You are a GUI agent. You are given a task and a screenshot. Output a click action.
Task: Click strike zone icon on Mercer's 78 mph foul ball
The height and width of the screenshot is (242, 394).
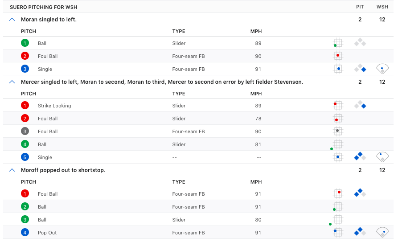click(338, 119)
